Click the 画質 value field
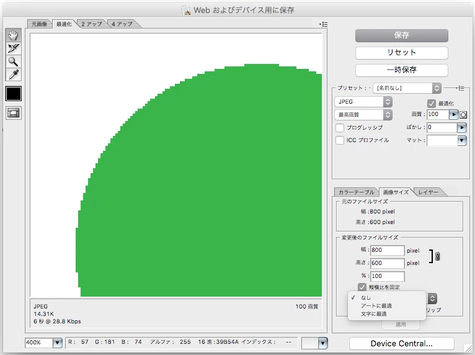Screen dimensions: 475x355 [438, 114]
